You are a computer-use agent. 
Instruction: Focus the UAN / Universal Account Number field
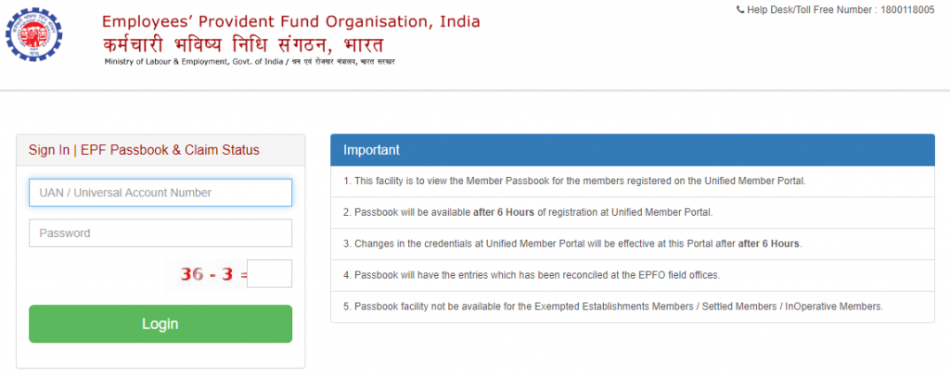(x=160, y=193)
